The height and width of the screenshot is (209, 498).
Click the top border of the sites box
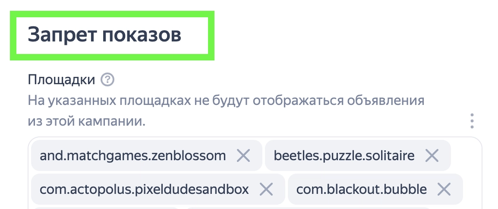click(x=255, y=137)
